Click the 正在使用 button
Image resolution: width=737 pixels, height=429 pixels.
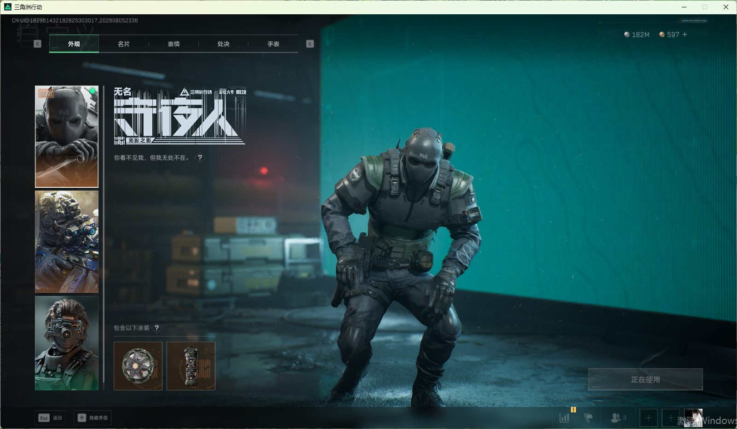[x=645, y=379]
